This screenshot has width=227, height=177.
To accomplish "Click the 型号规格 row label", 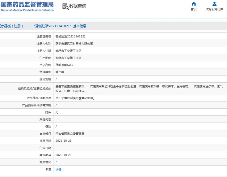I will point(45,79).
